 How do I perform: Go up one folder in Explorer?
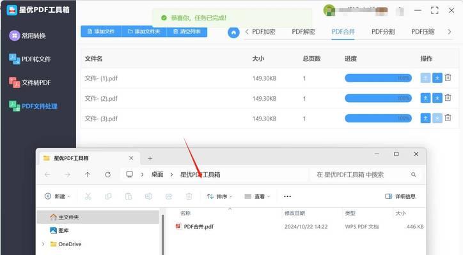(88, 175)
